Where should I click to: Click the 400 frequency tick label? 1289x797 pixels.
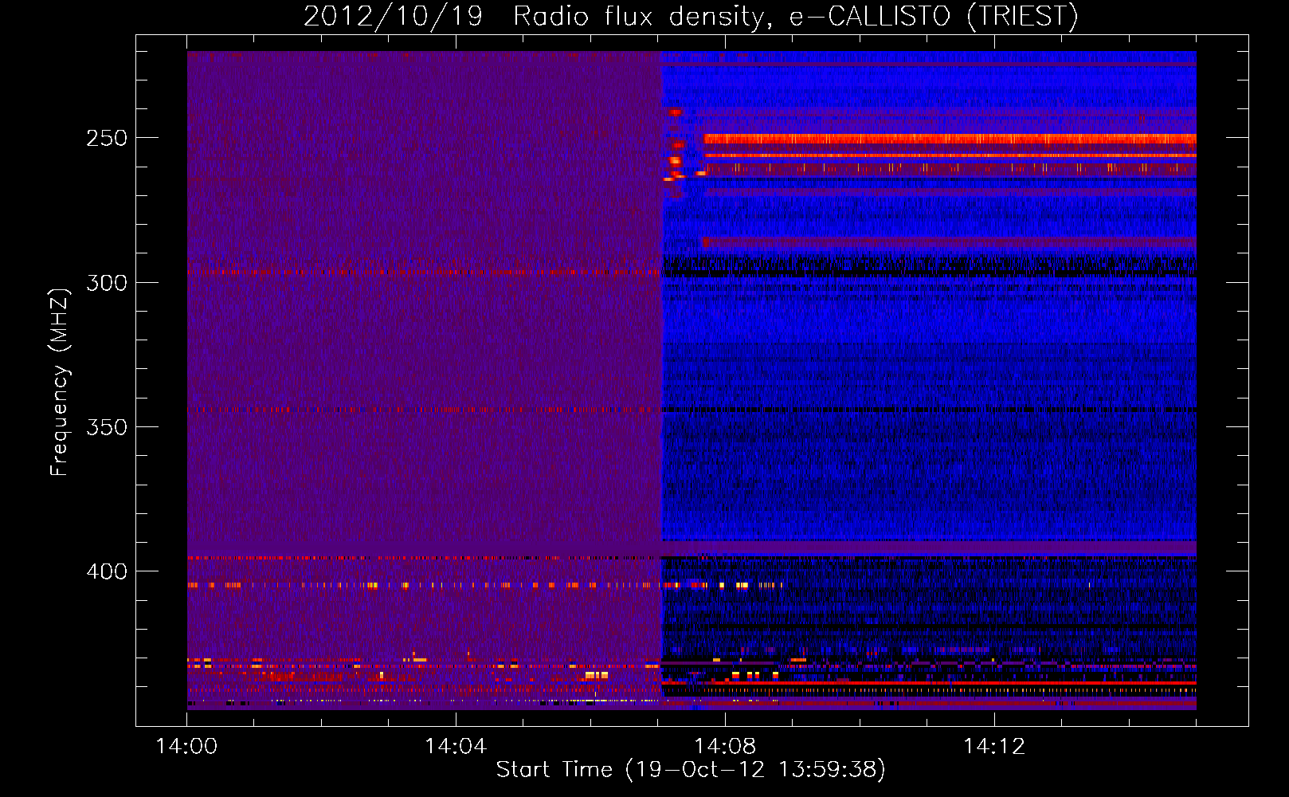tap(107, 571)
